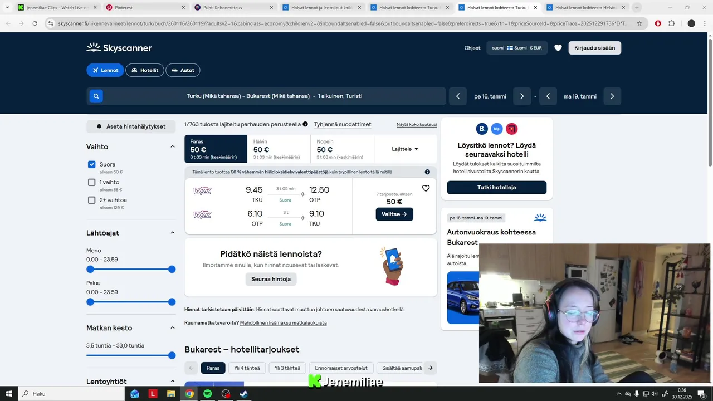The width and height of the screenshot is (713, 401).
Task: Switch to the Autot tab
Action: (183, 70)
